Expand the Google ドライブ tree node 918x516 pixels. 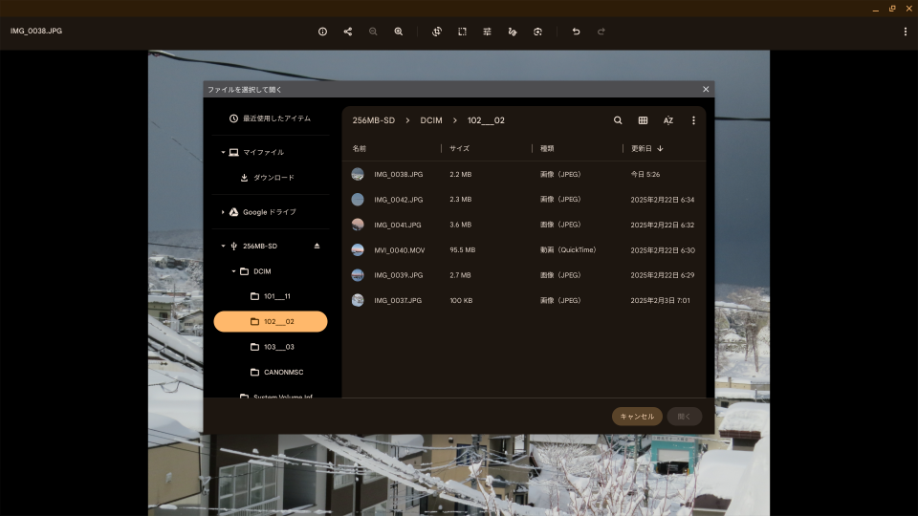tap(223, 212)
